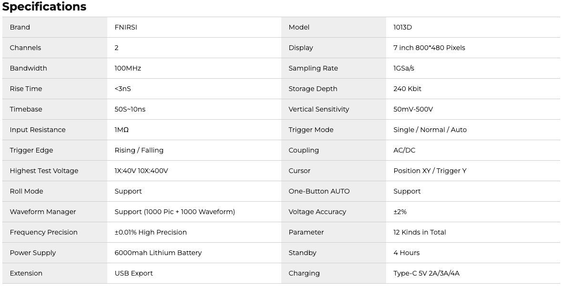Click the Rising / Falling trigger edge value
563x288 pixels.
pyautogui.click(x=139, y=150)
